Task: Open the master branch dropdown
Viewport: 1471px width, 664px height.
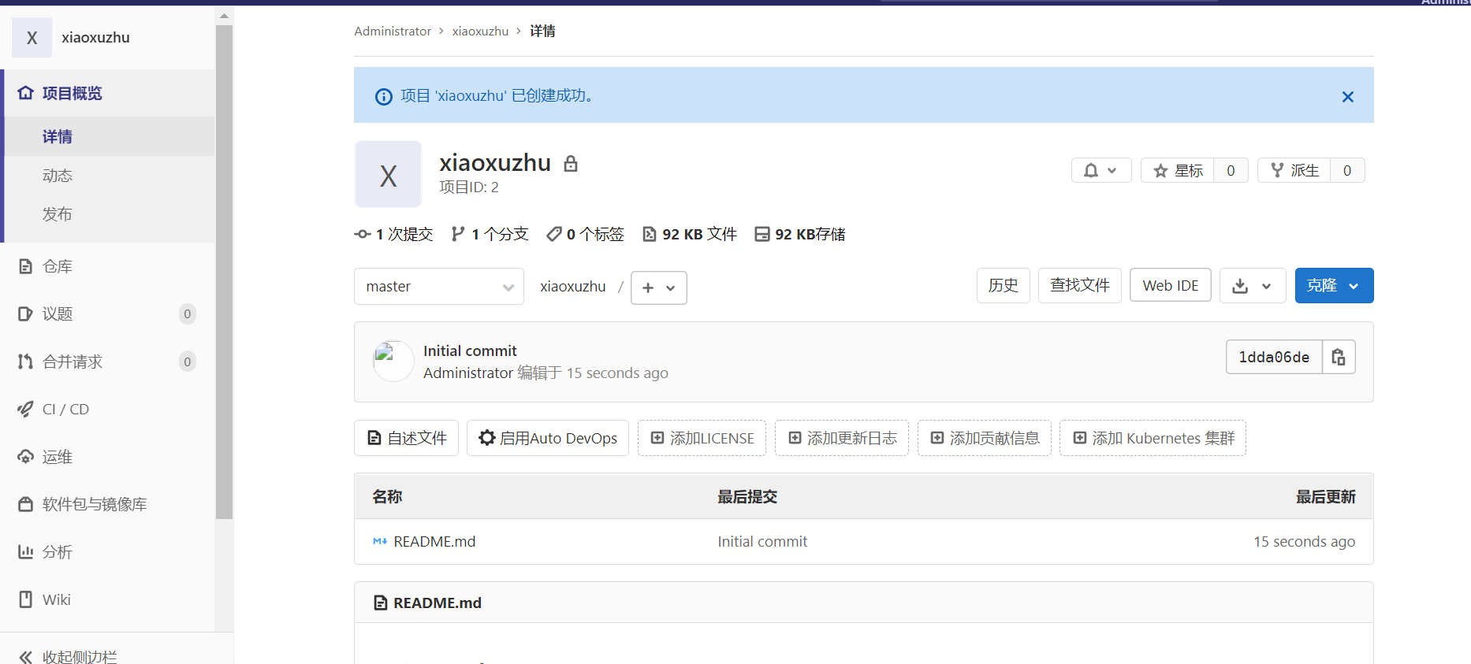Action: (x=439, y=287)
